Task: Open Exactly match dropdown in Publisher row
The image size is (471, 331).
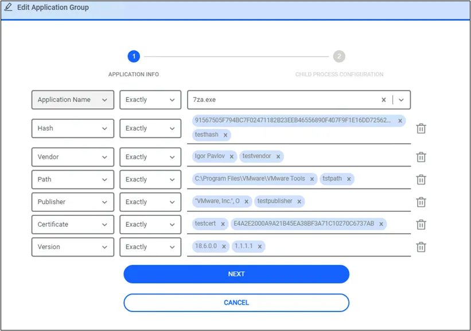Action: pos(150,202)
